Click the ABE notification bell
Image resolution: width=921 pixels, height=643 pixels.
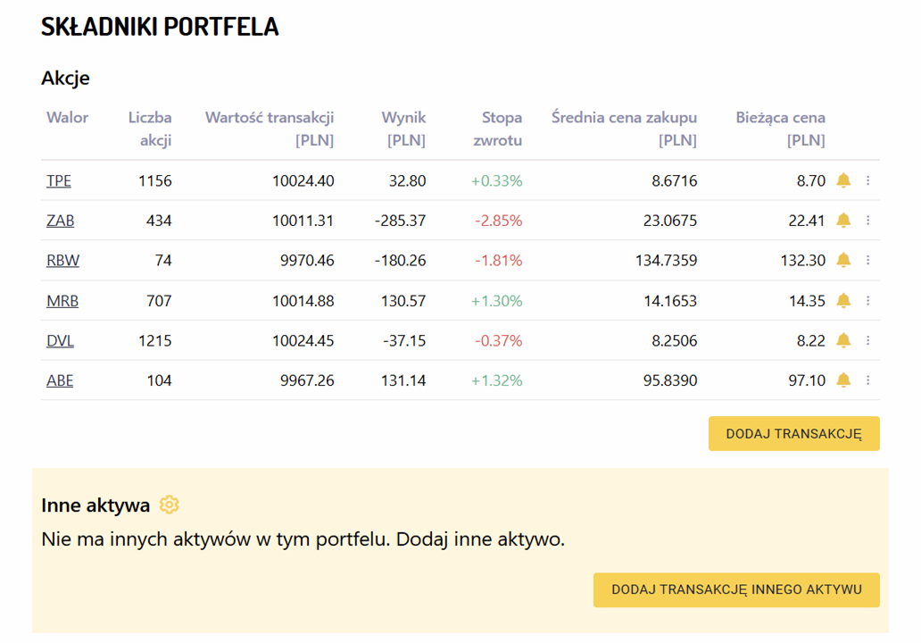click(x=843, y=380)
